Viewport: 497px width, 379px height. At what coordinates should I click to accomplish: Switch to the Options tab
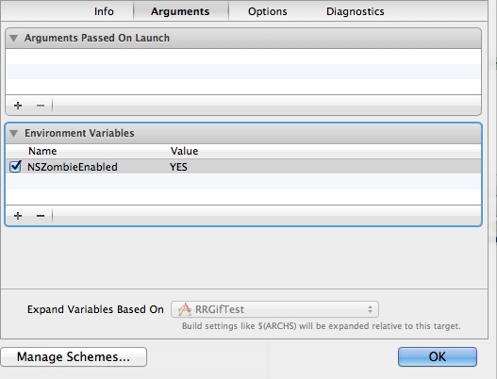(268, 11)
